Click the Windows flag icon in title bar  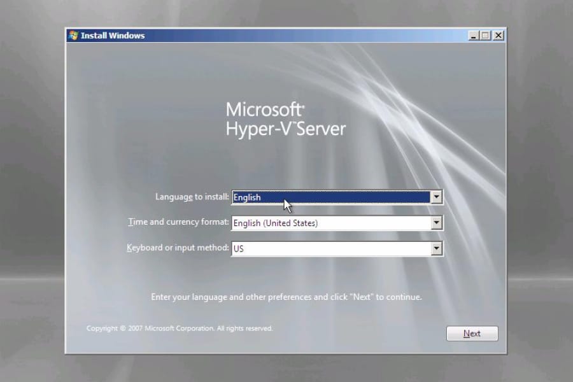click(x=73, y=36)
